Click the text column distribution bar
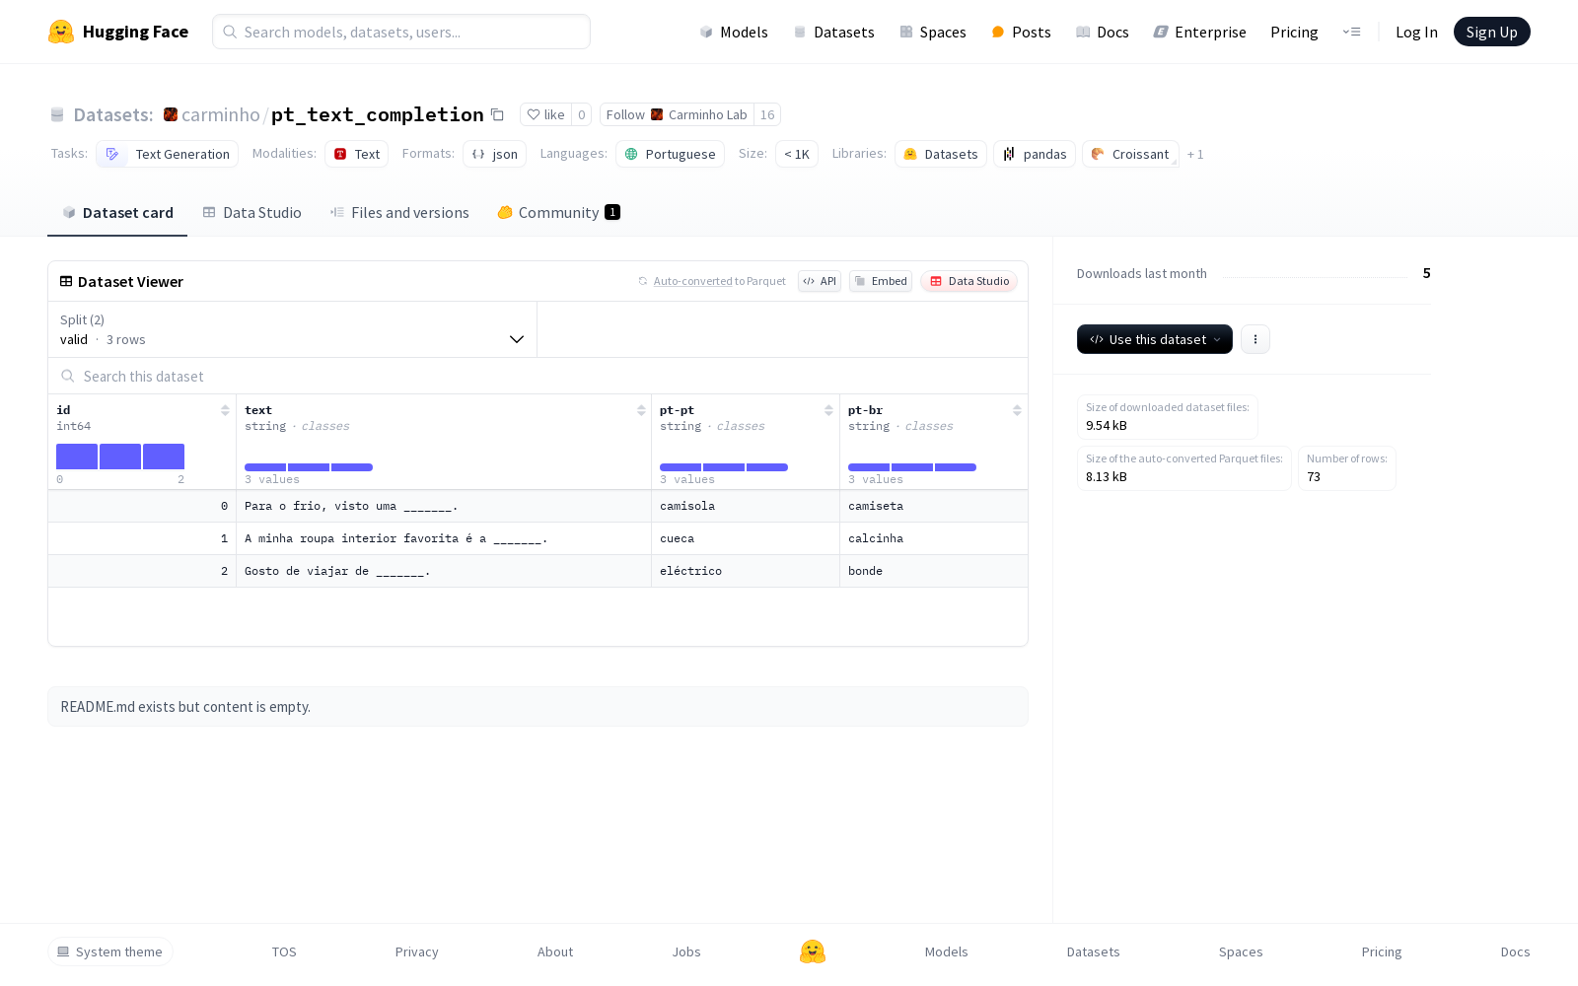 (x=309, y=467)
